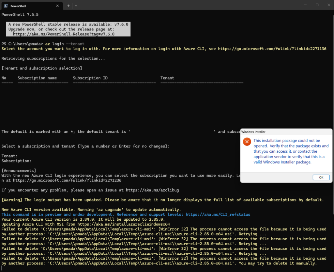Image resolution: width=334 pixels, height=272 pixels.
Task: Open the fwlink linkid=2271136 URL
Action: [272, 49]
